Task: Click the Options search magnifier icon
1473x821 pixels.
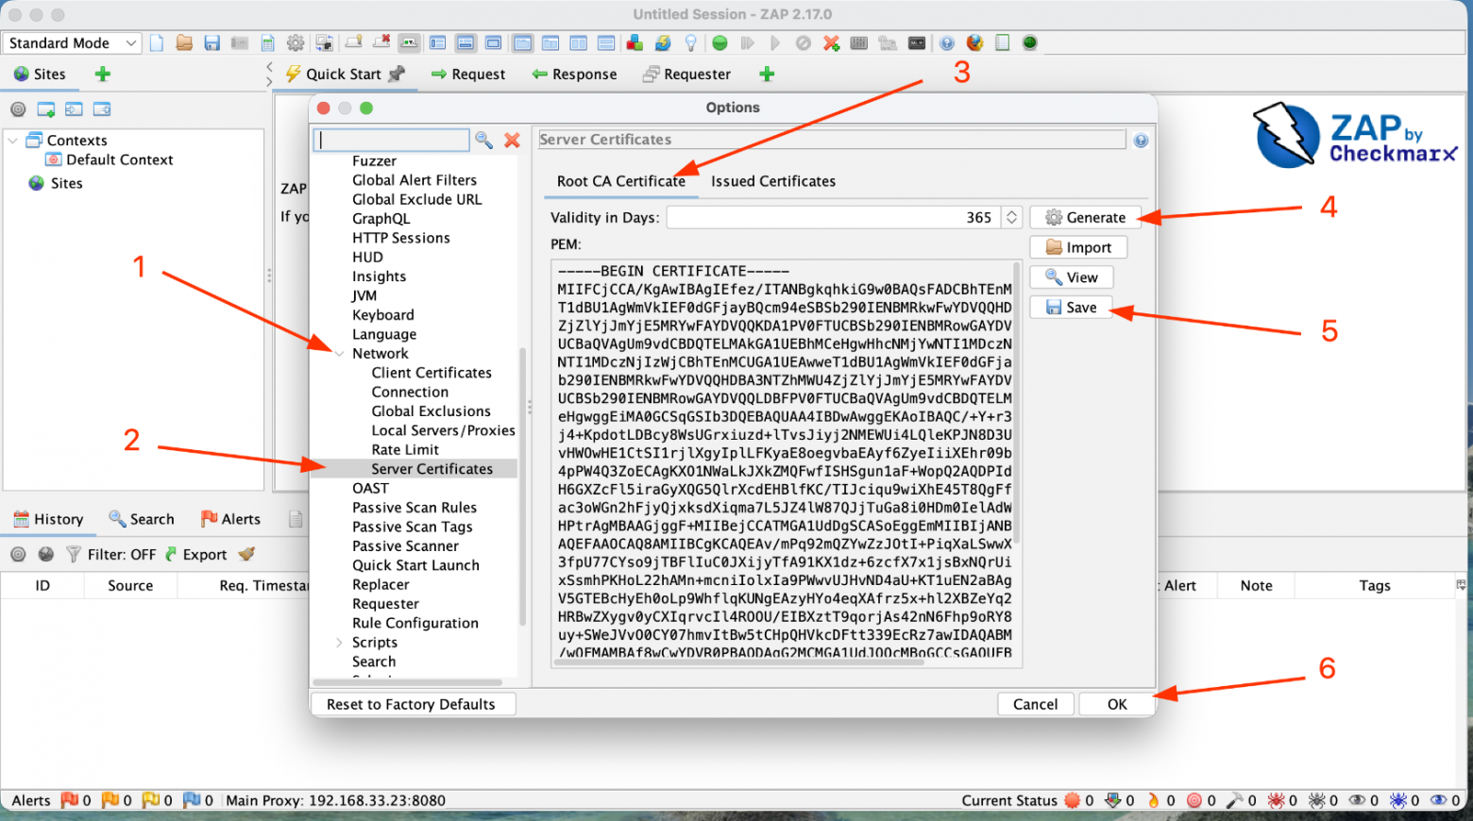Action: [483, 140]
